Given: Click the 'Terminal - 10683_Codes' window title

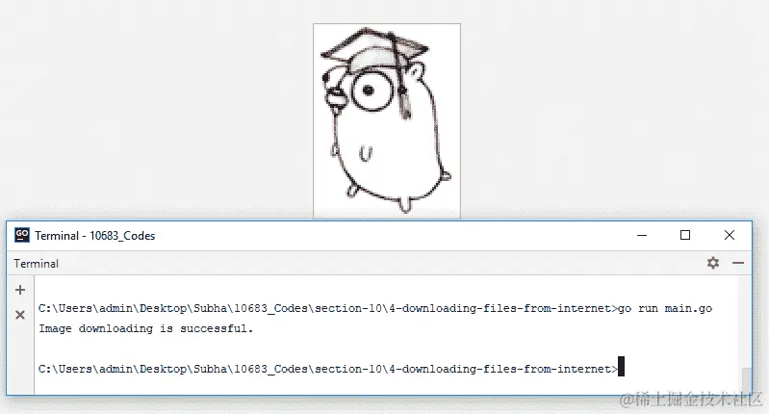Looking at the screenshot, I should 94,236.
